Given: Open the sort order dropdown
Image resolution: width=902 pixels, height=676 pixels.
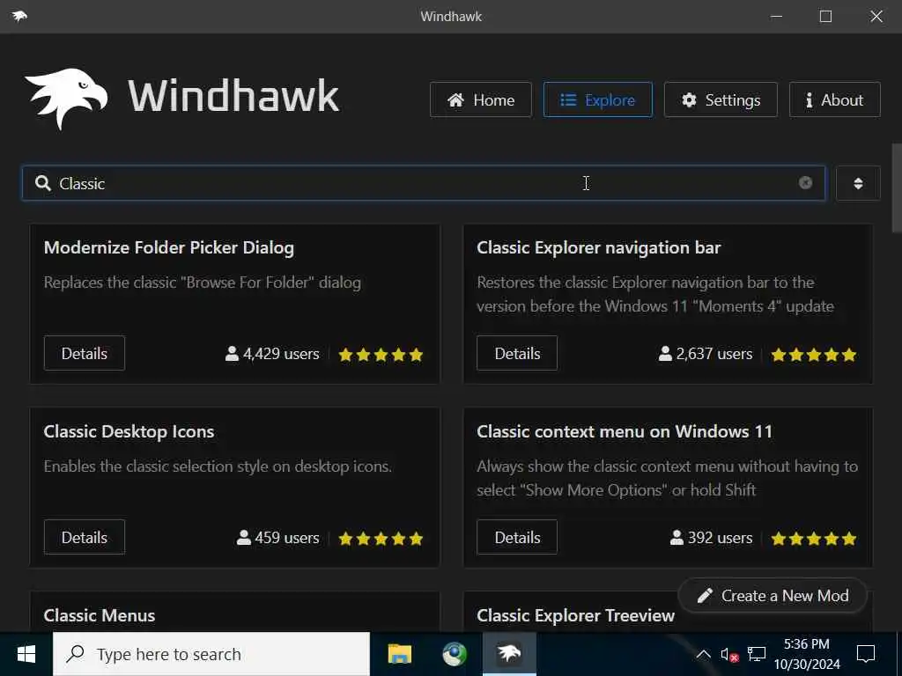Looking at the screenshot, I should click(858, 183).
